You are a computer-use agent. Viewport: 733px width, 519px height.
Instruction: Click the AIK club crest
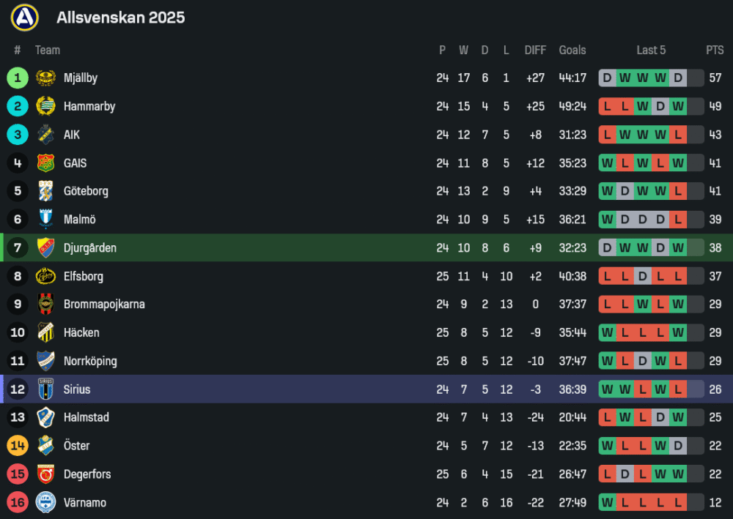[45, 135]
